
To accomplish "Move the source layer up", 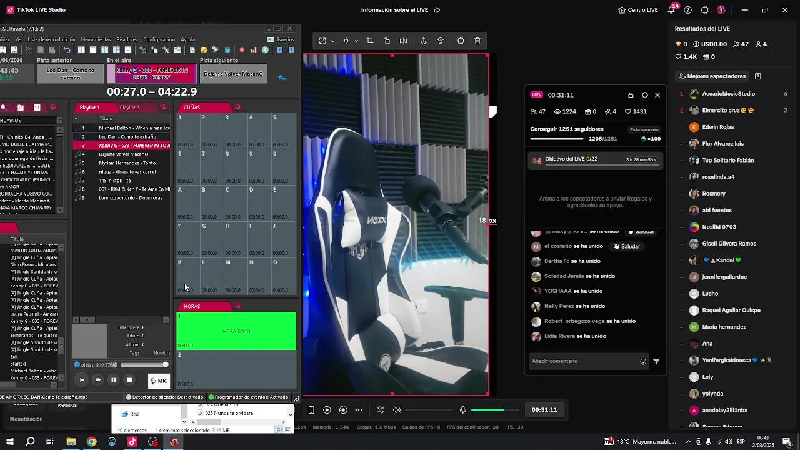I will coord(424,41).
